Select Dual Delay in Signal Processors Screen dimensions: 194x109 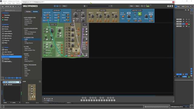(x=27, y=70)
